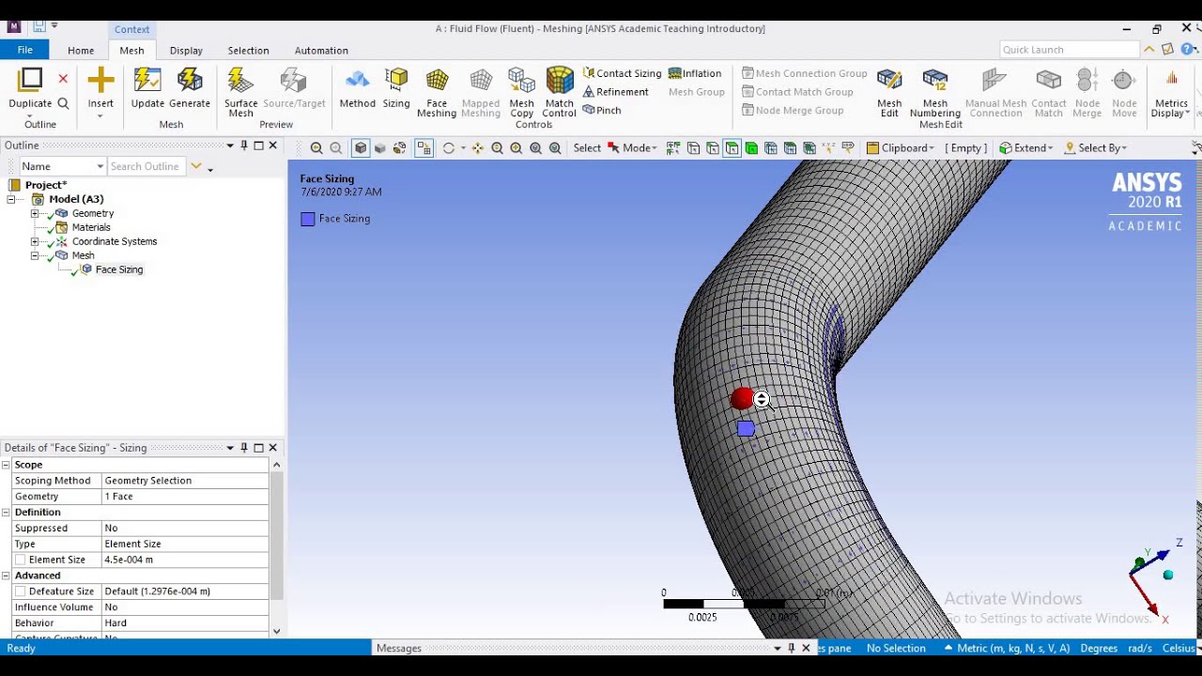
Task: Collapse the Mesh tree node
Action: (36, 255)
